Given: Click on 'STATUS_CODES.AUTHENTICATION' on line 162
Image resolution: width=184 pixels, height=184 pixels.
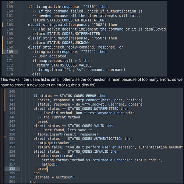Looking at the screenshot, I should point(76,20).
